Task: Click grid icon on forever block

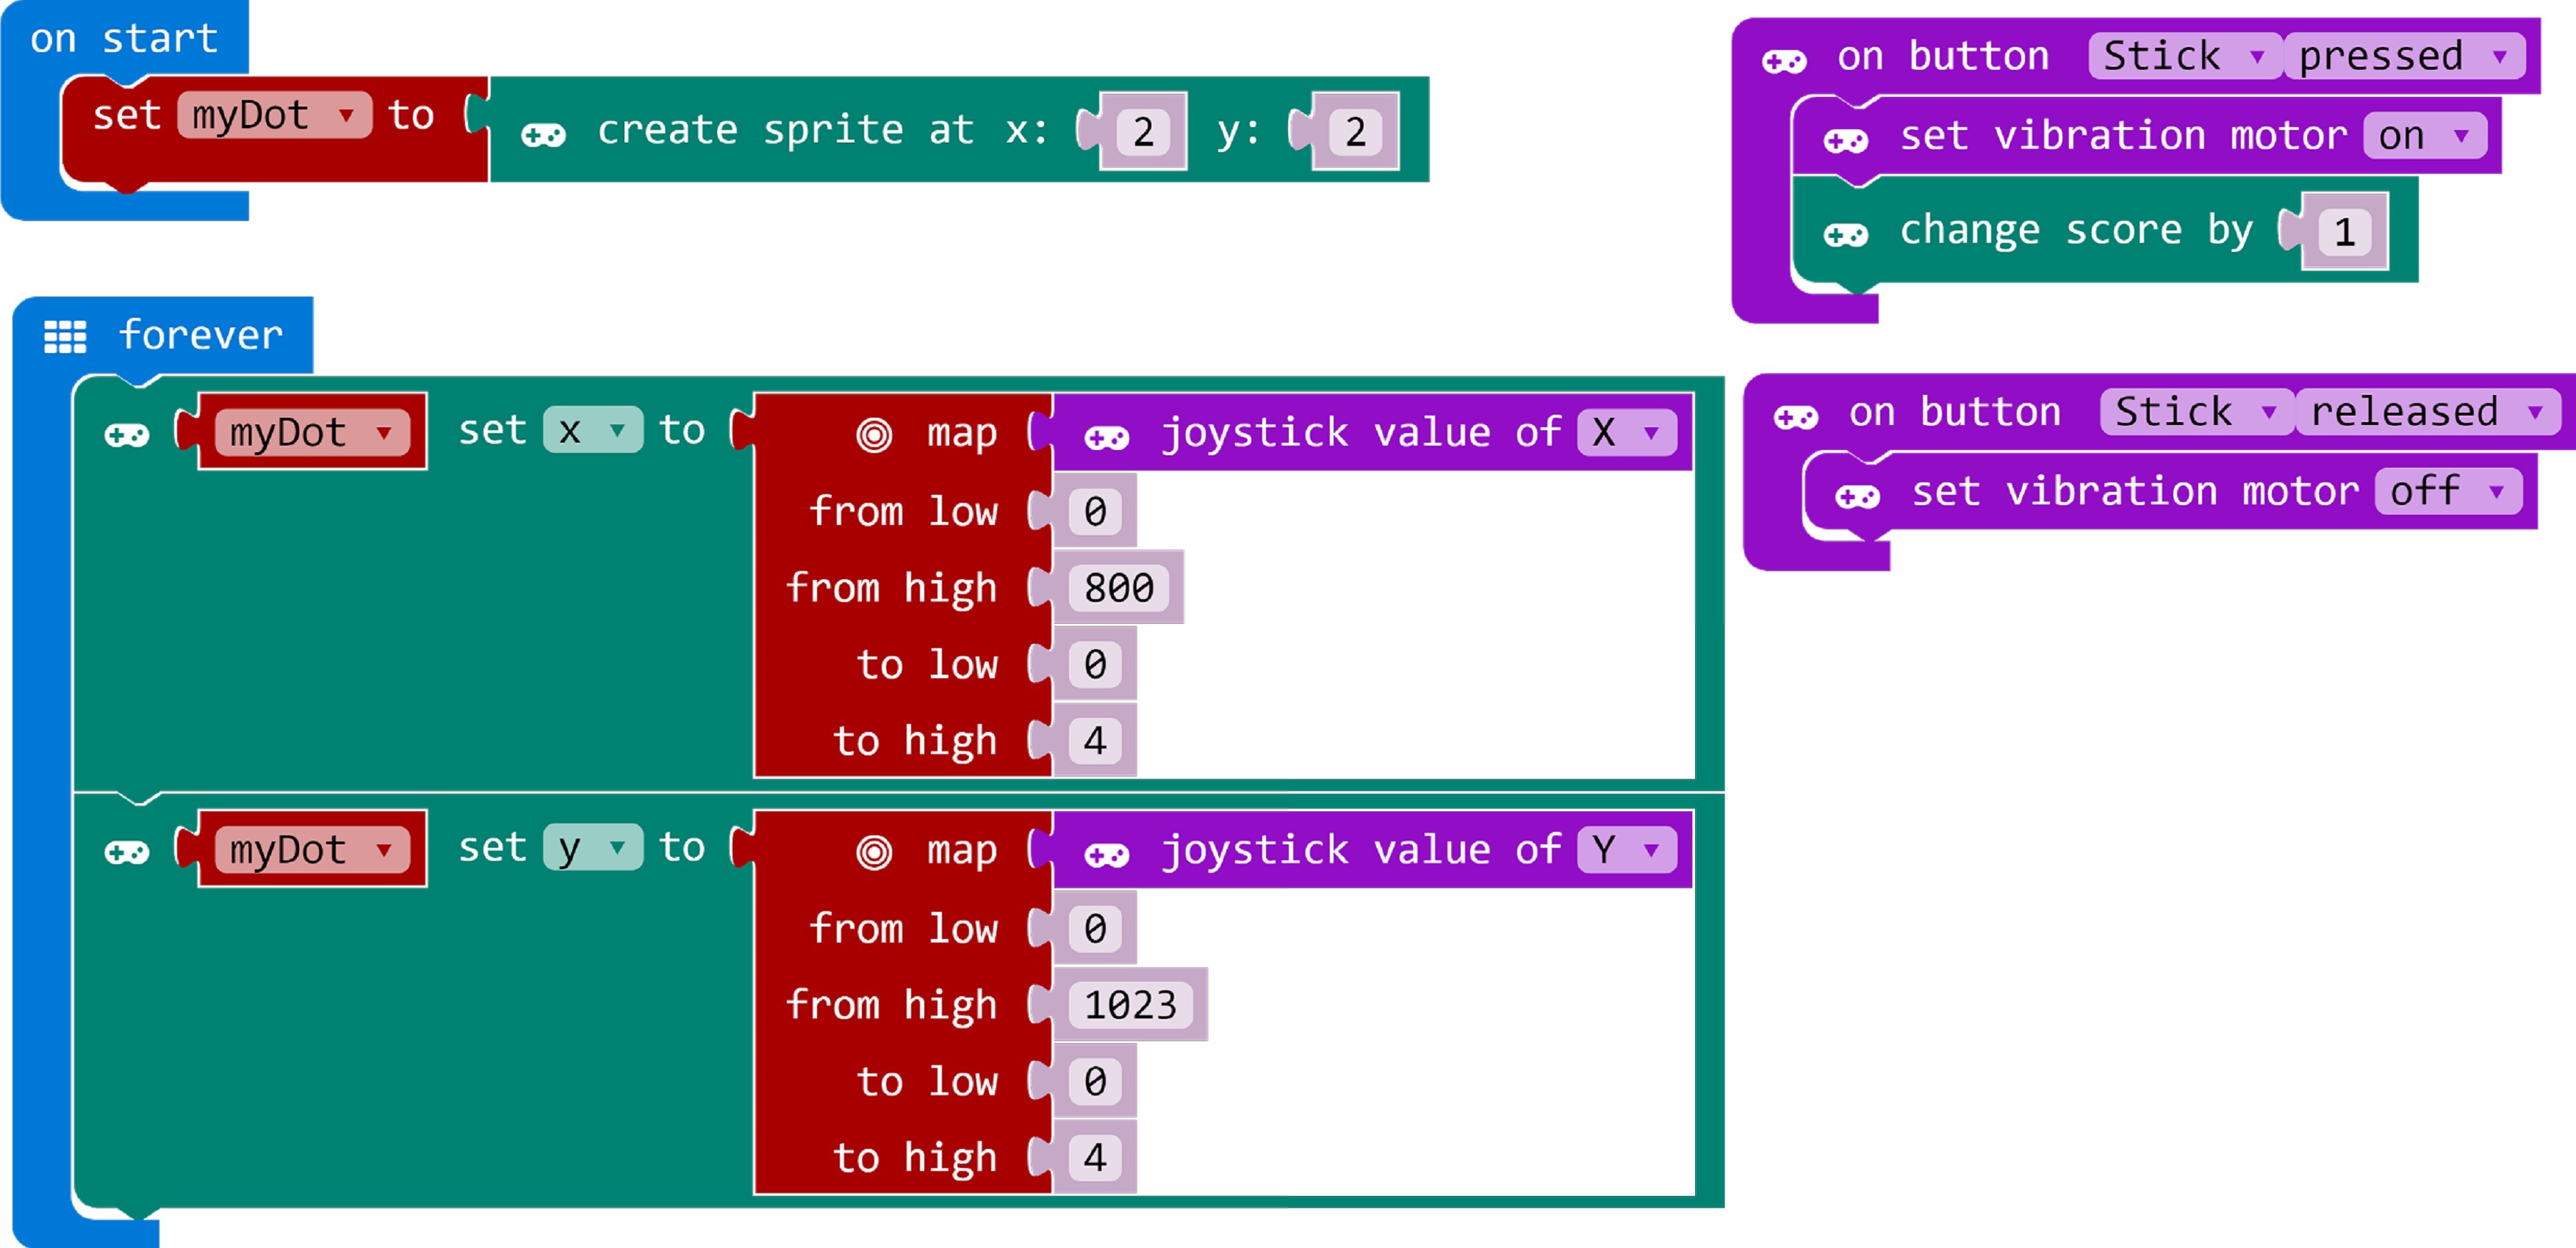Action: (65, 337)
